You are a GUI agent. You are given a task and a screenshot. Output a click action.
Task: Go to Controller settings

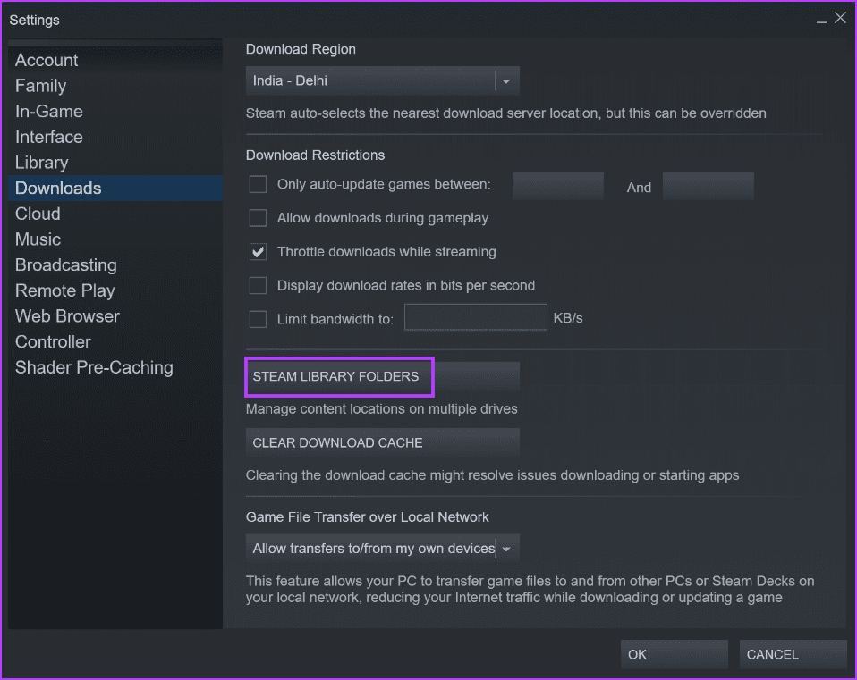(x=115, y=342)
